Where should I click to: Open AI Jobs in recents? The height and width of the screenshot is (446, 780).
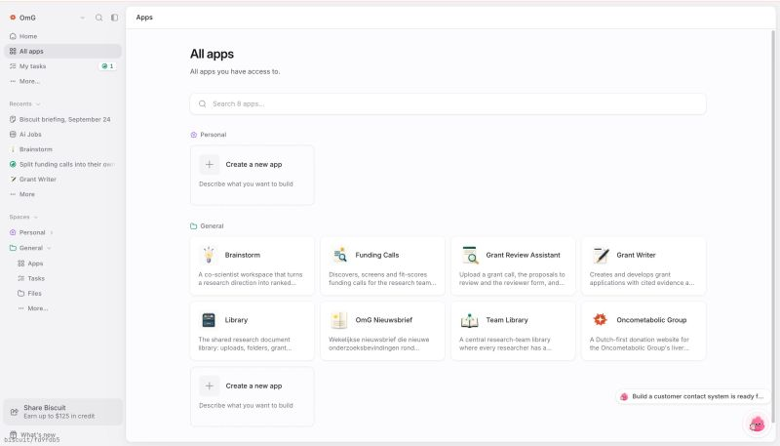(63, 135)
